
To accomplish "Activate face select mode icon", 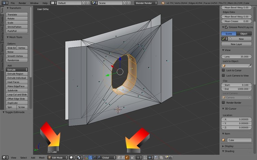I will (x=127, y=158).
